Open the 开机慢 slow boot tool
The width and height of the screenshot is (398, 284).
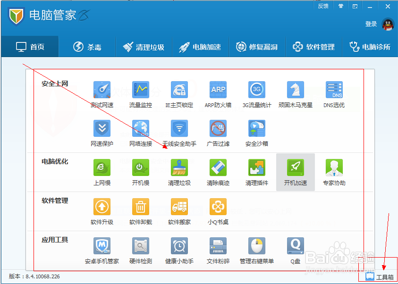pos(141,173)
